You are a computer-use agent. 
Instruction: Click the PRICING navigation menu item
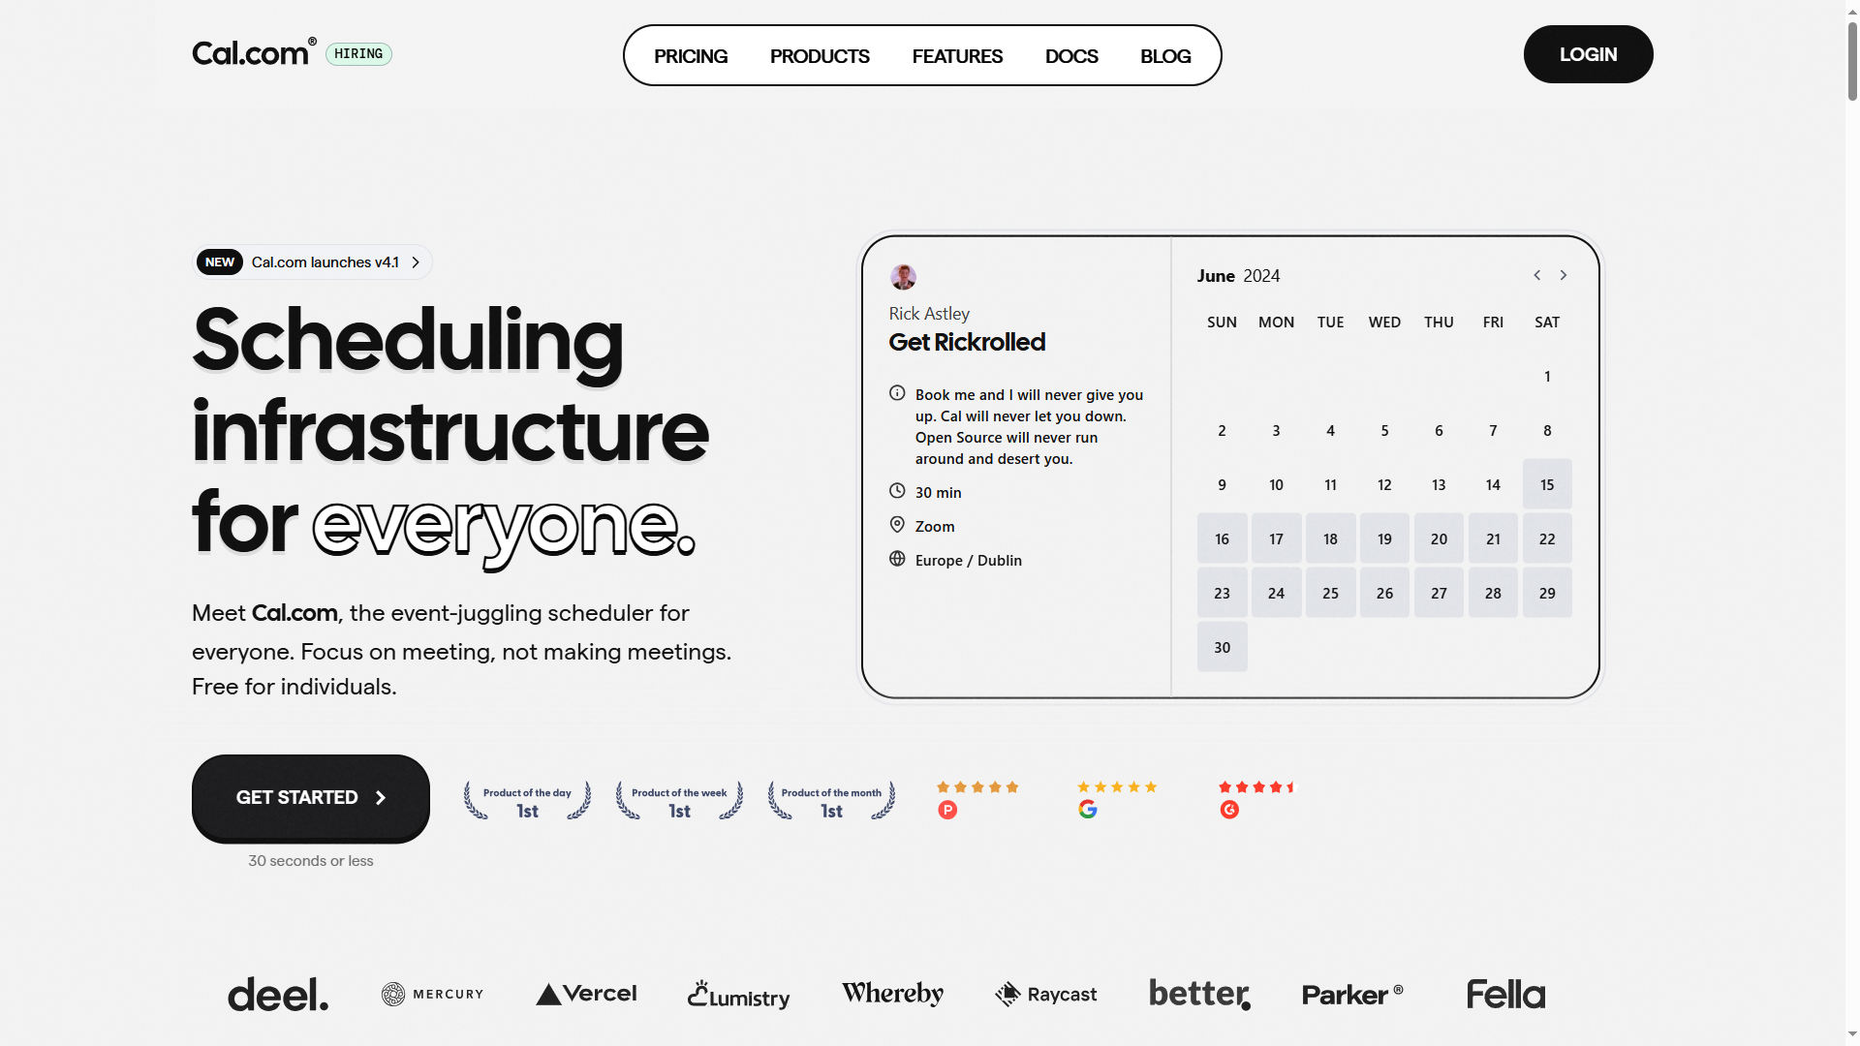pyautogui.click(x=690, y=55)
